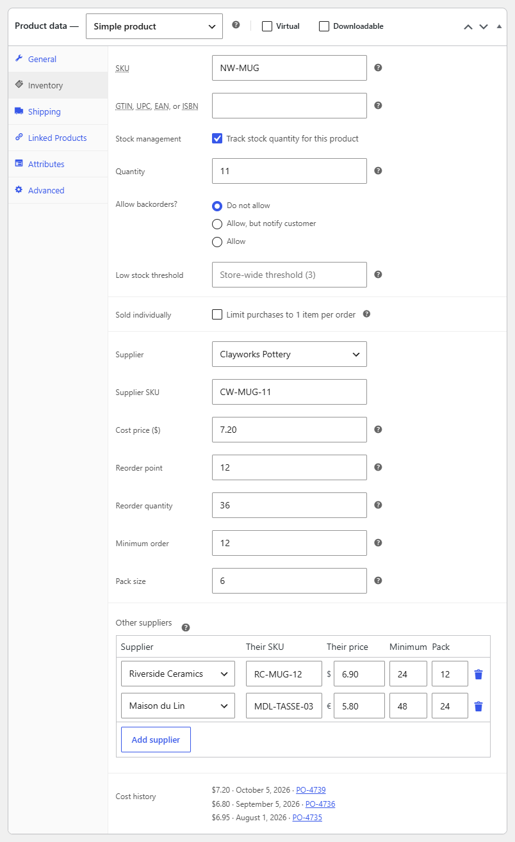Move Product data panel up with arrow

point(468,26)
